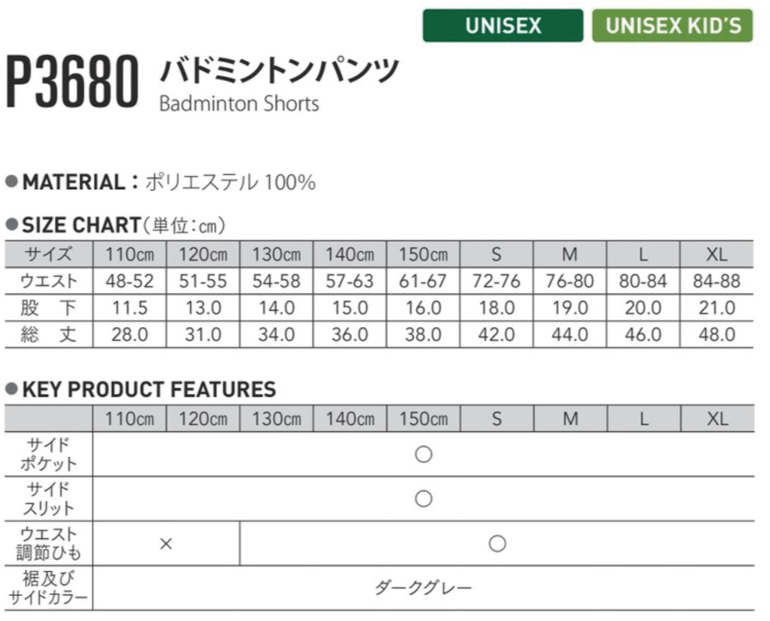Click the circle mark in サイドポケット row
The width and height of the screenshot is (770, 621).
[424, 454]
